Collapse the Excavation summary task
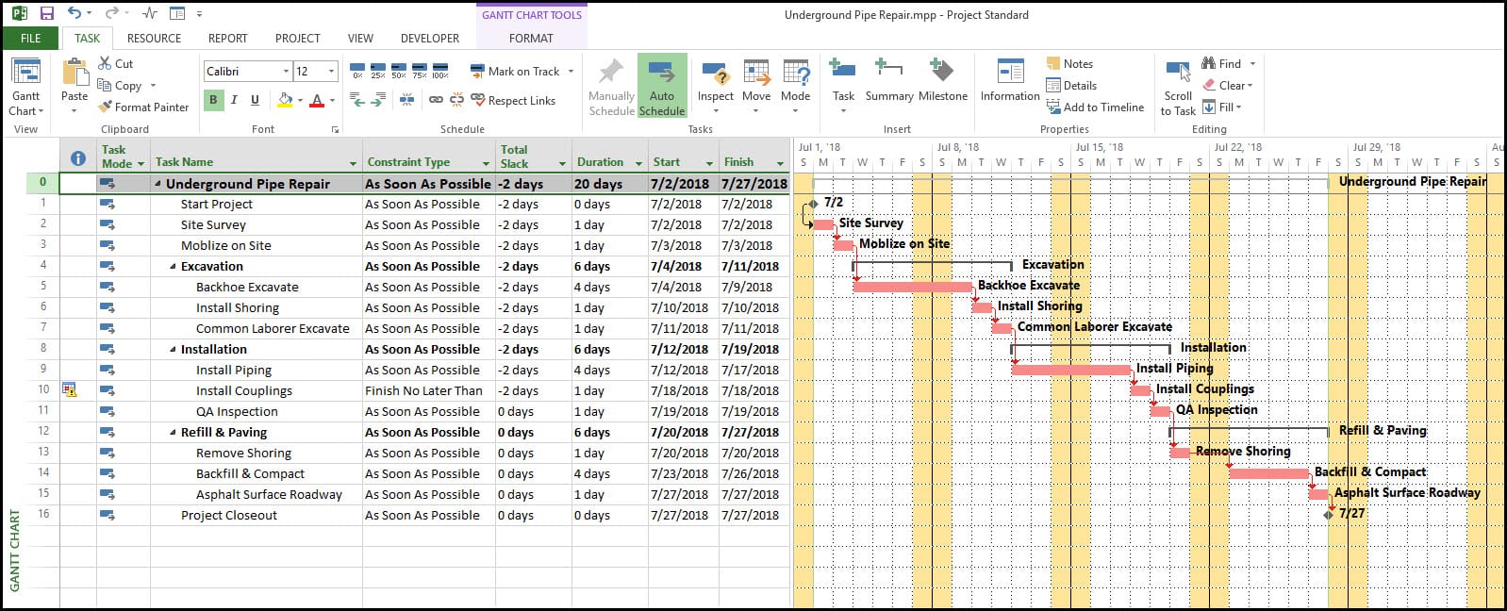This screenshot has width=1507, height=611. 173,267
